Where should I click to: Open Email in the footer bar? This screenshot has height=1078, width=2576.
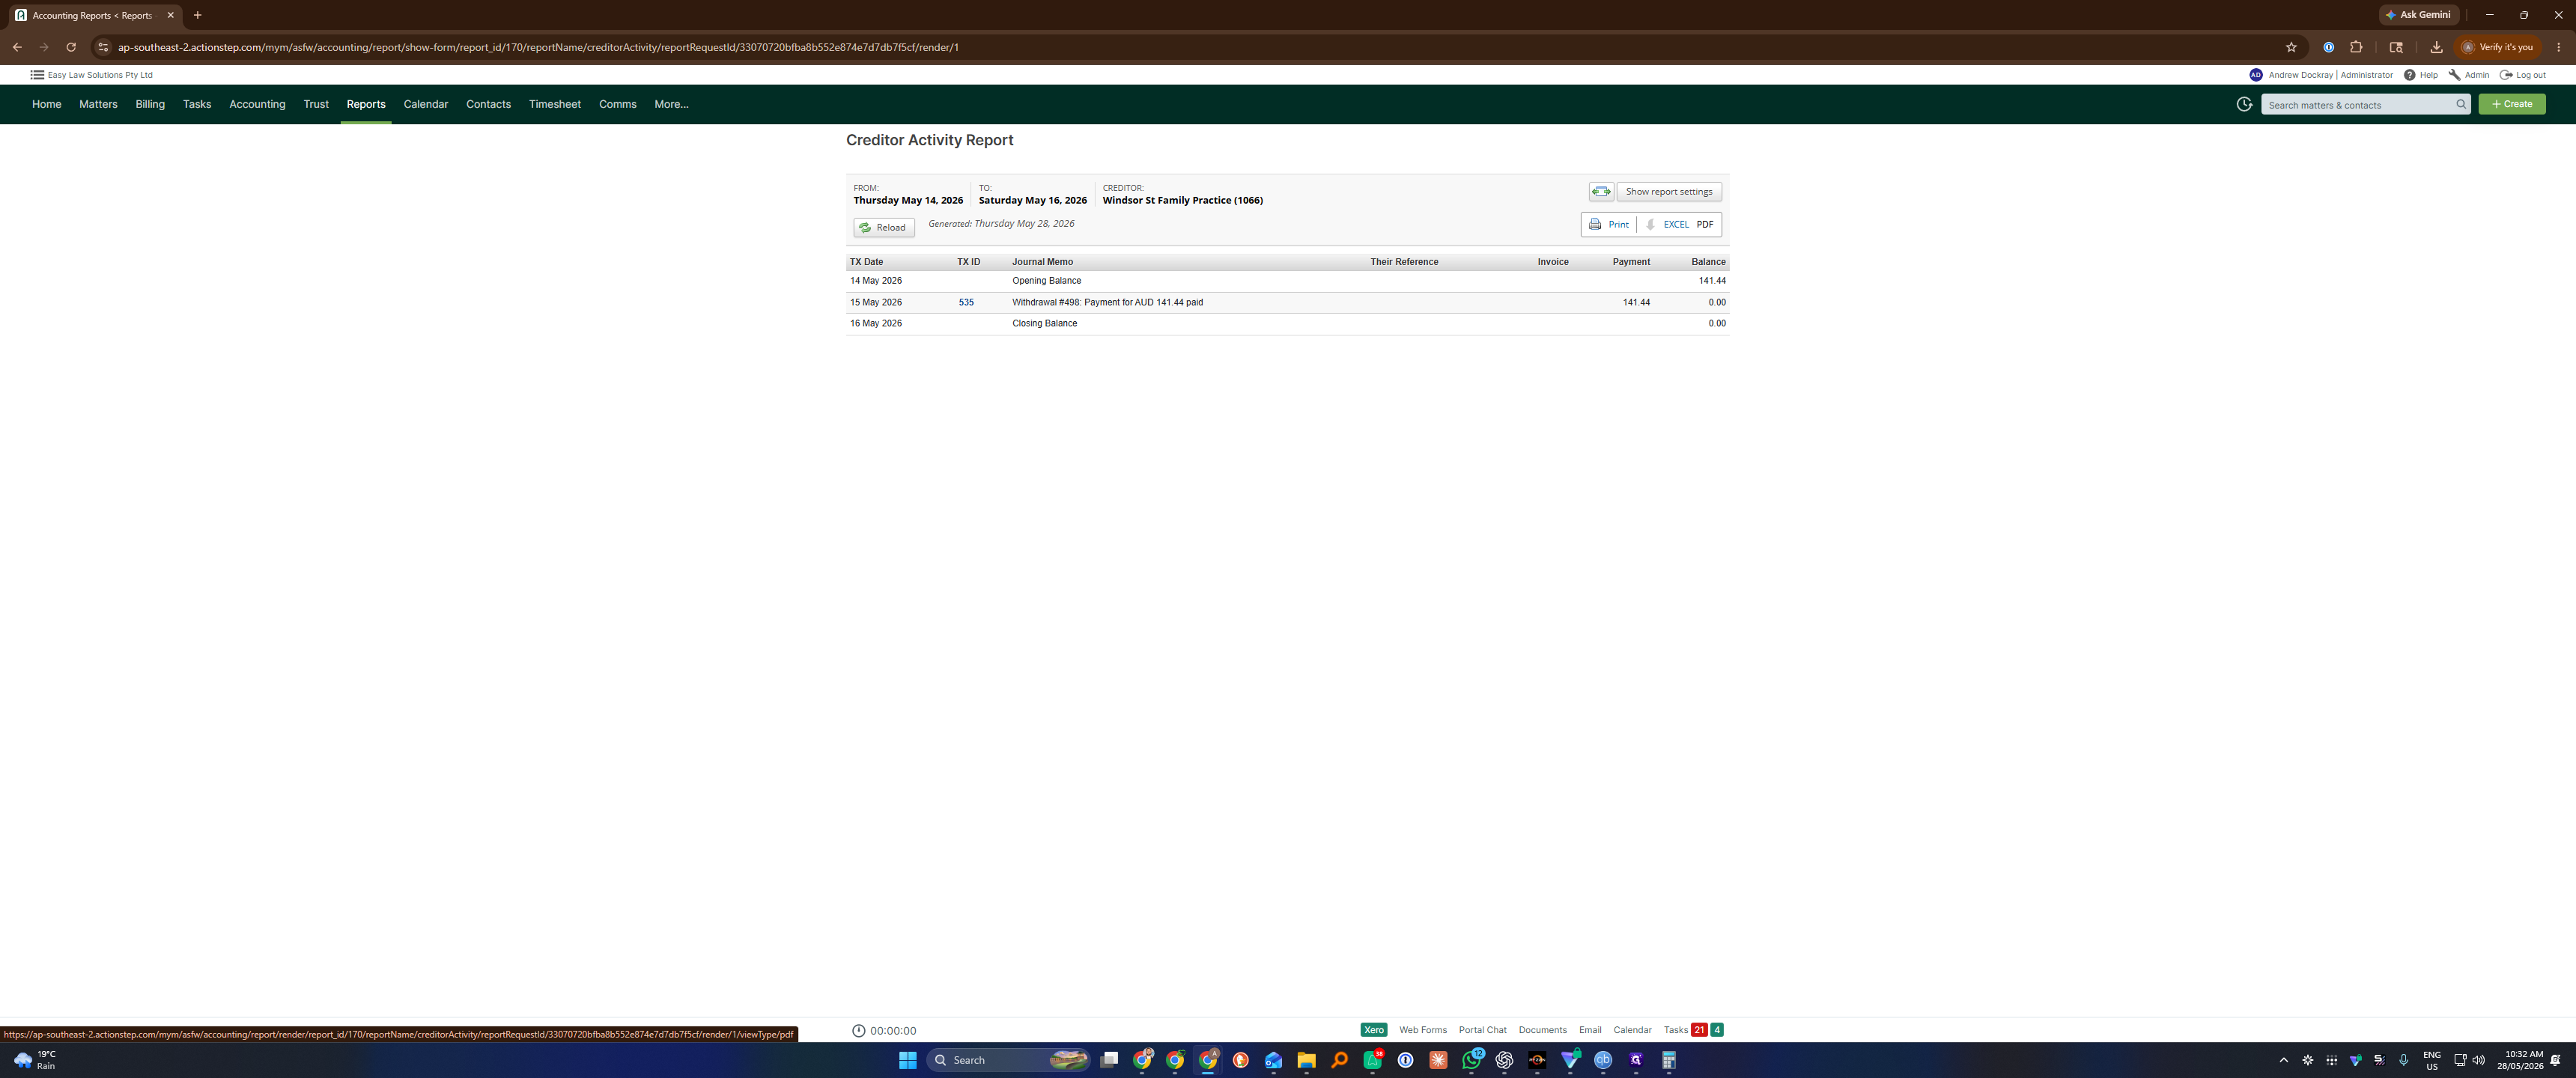click(x=1590, y=1030)
